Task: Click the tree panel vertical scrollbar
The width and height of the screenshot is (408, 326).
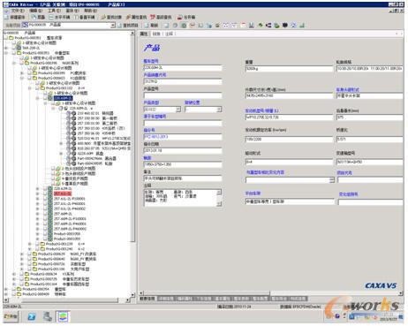Action: [132, 163]
